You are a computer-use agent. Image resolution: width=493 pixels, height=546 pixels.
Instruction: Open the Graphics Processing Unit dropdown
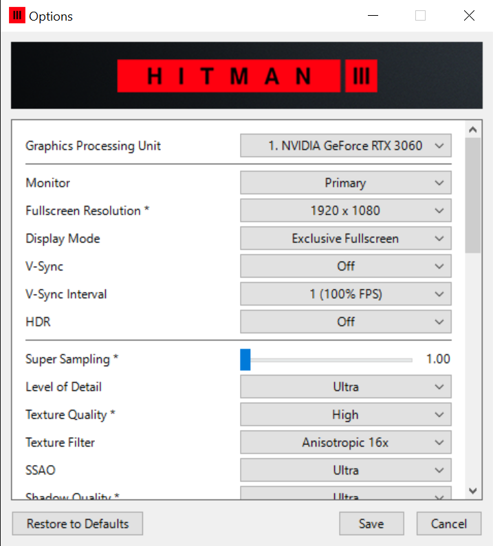(x=345, y=146)
